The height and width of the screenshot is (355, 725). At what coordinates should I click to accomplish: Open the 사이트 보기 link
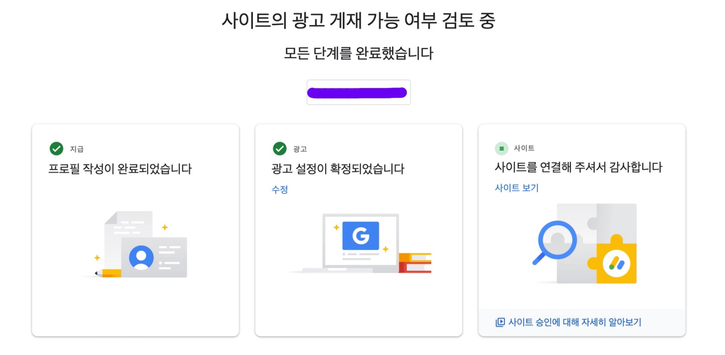point(516,188)
